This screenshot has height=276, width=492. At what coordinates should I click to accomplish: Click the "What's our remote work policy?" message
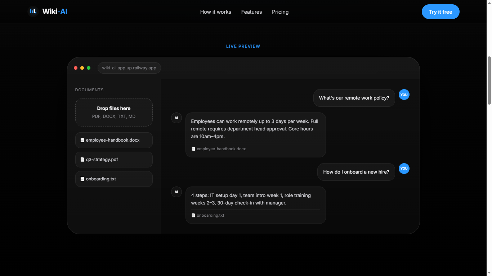(x=354, y=98)
